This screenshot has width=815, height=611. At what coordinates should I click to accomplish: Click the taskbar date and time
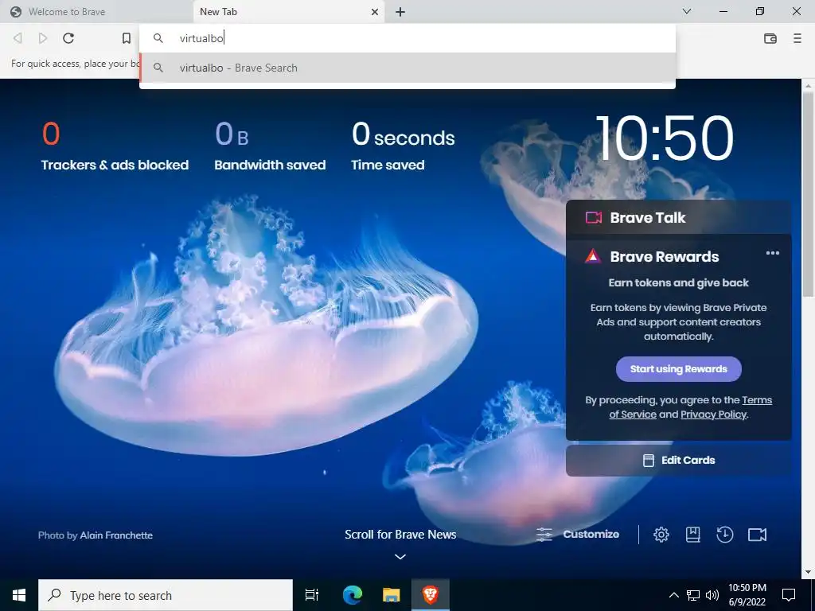(x=747, y=595)
